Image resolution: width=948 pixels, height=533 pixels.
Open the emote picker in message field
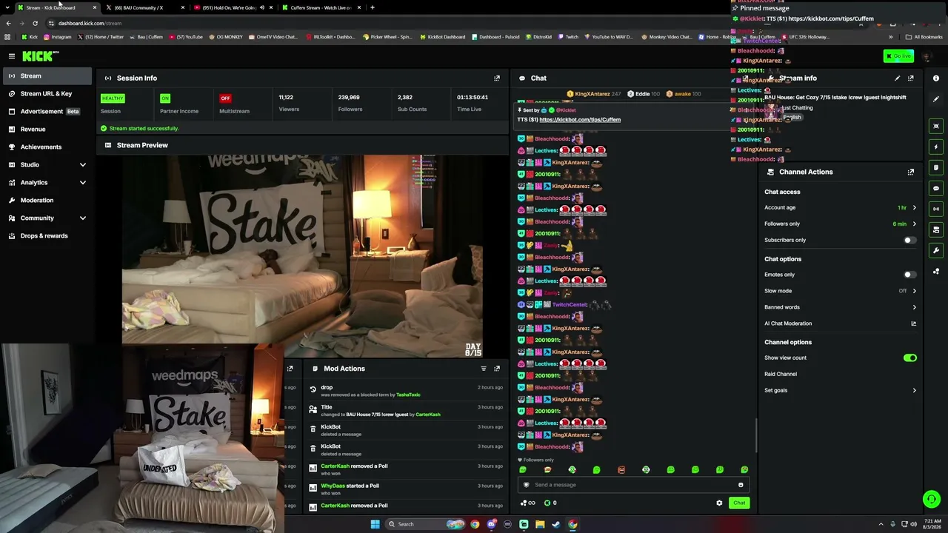741,485
